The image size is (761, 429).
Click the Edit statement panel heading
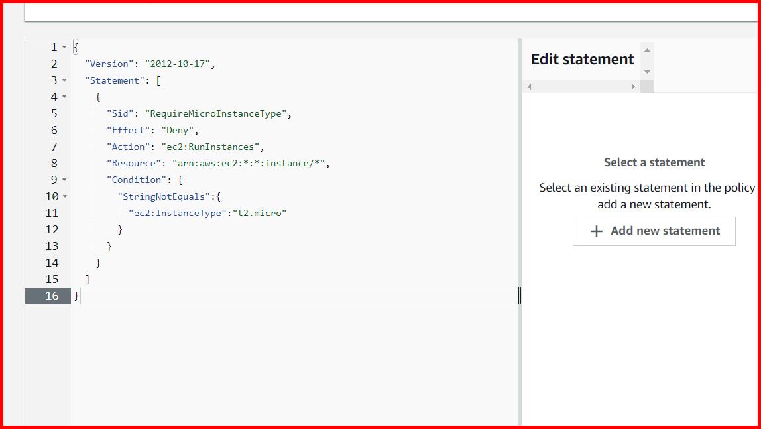pos(581,59)
